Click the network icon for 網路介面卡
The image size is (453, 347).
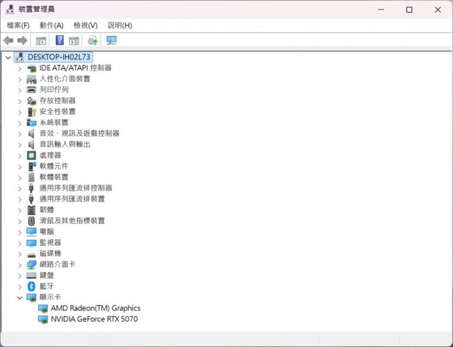pyautogui.click(x=31, y=265)
